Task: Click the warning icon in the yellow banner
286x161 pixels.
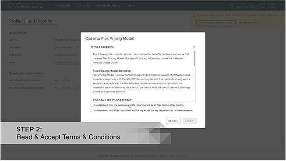Action: (x=194, y=15)
